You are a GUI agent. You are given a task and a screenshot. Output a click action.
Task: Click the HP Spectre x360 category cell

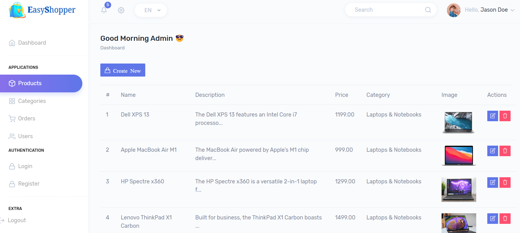394,181
